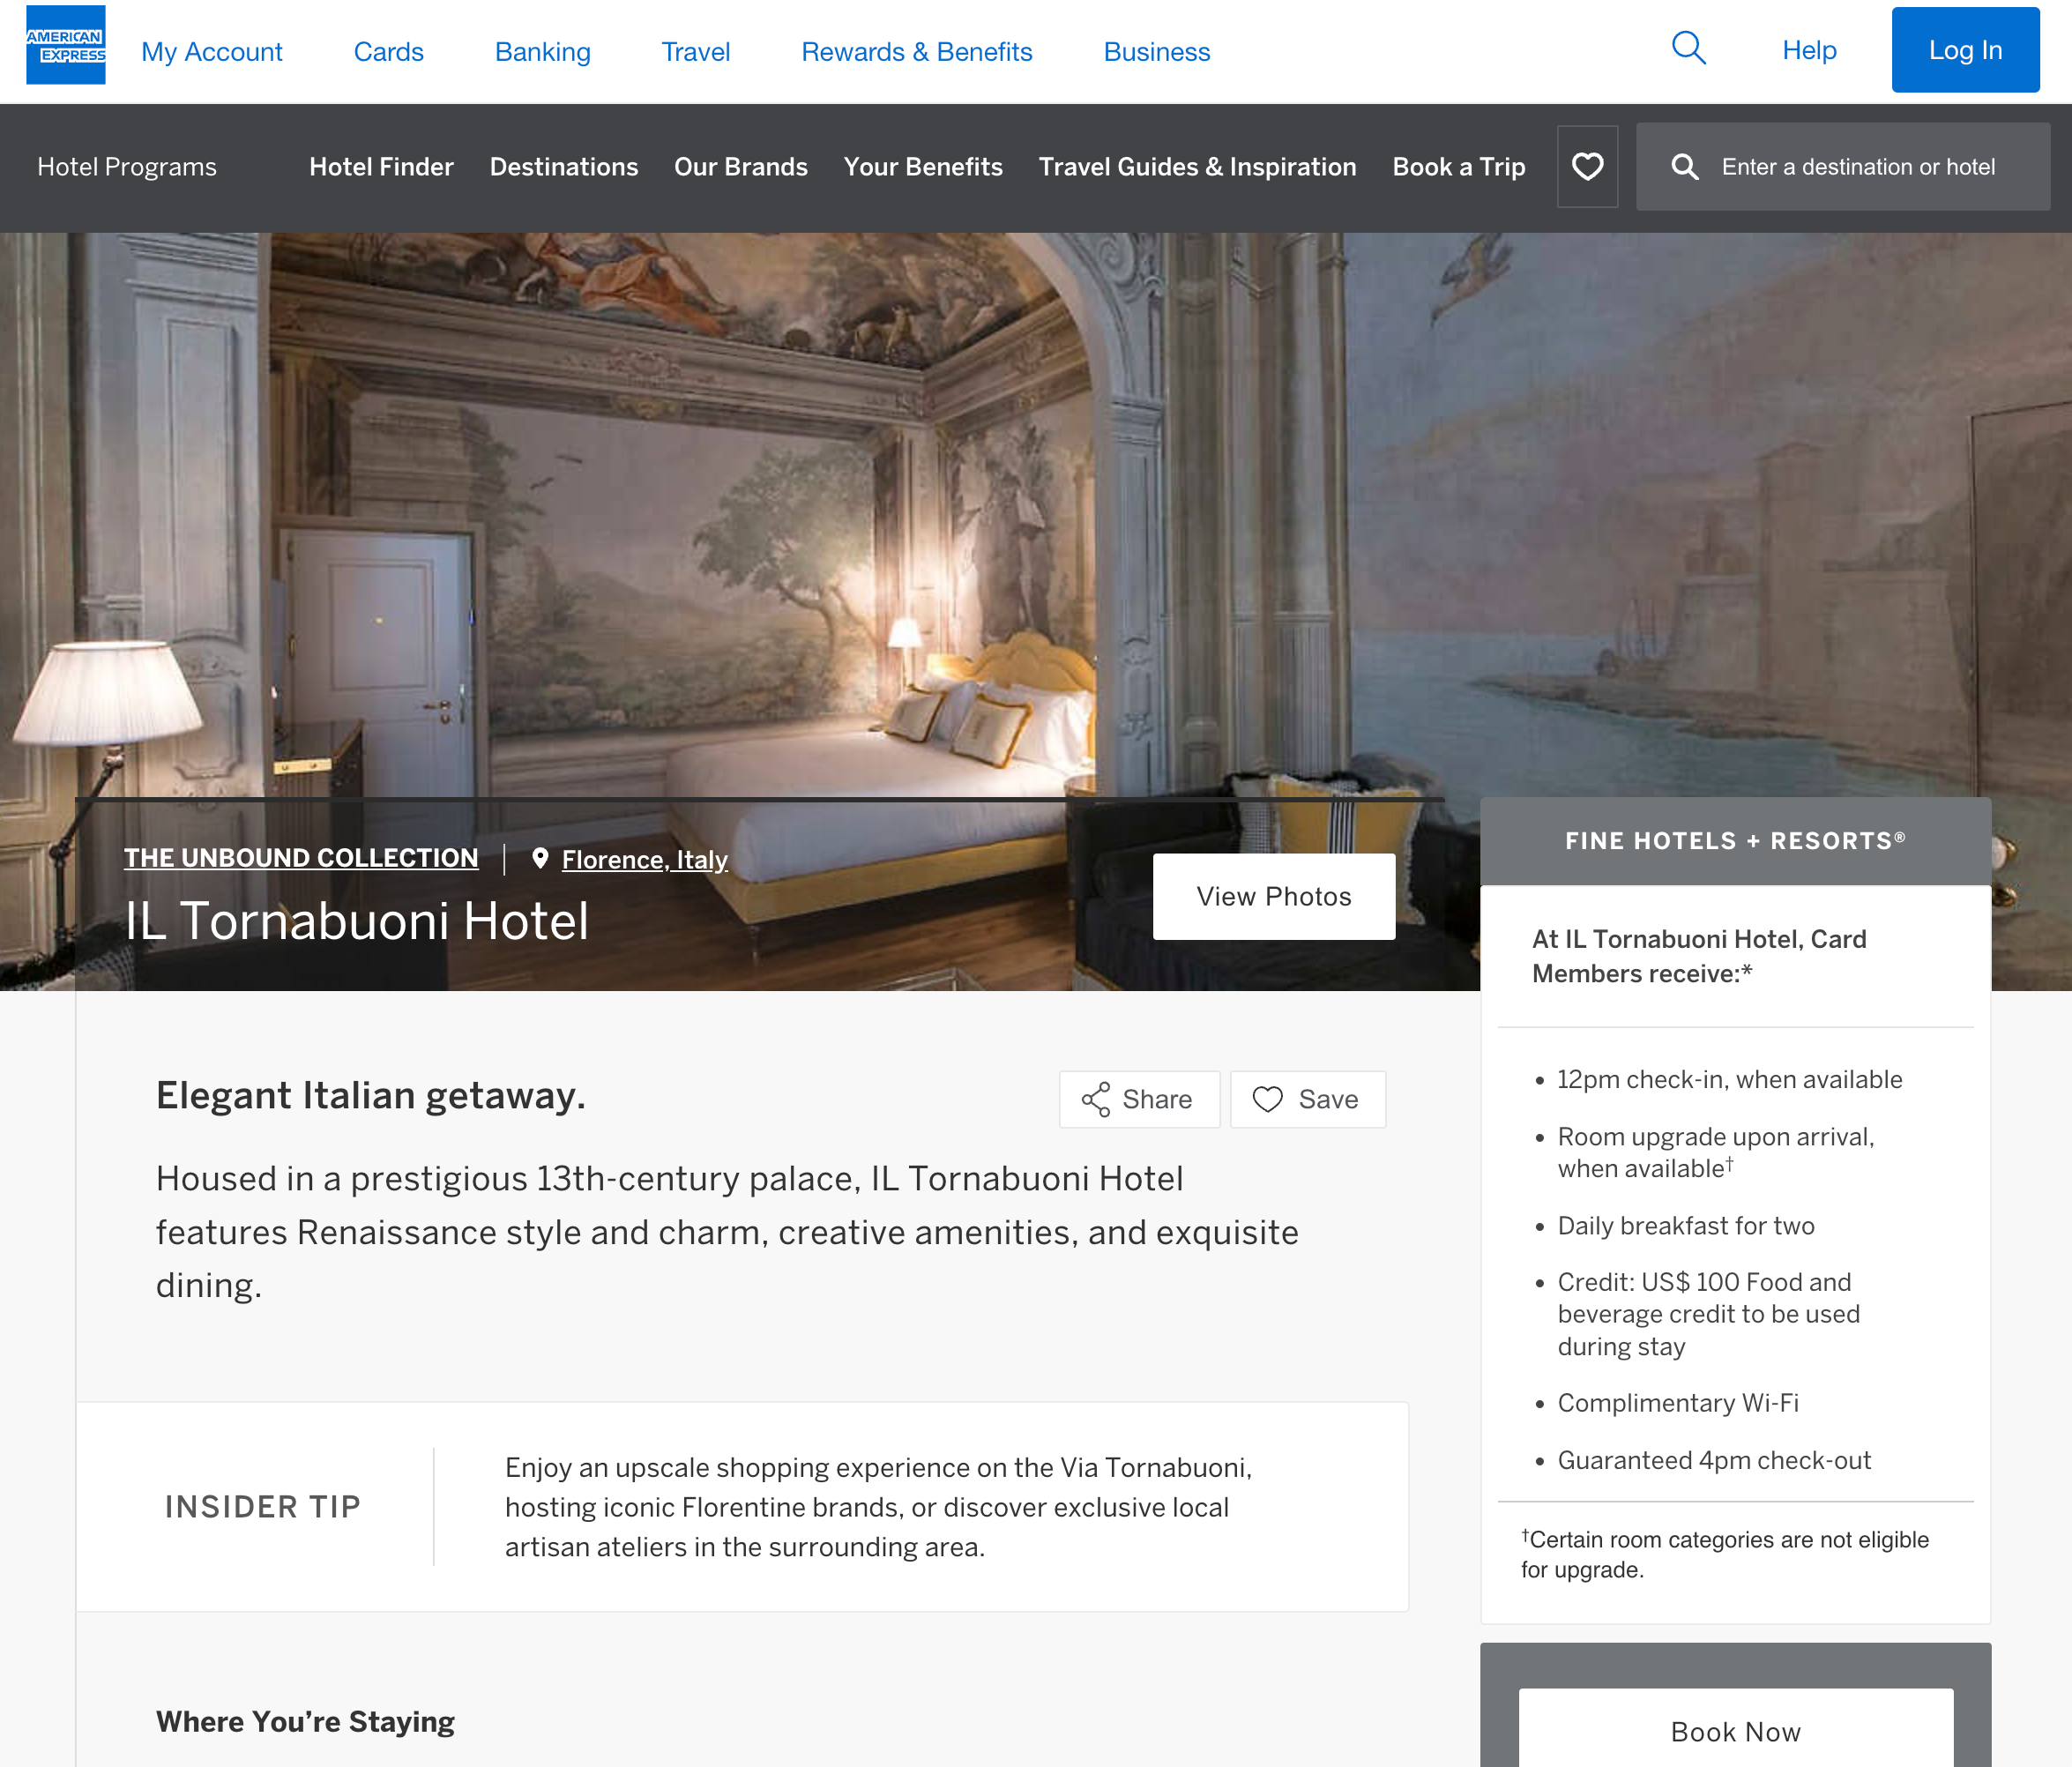Viewport: 2072px width, 1767px height.
Task: Open the Cards menu
Action: (x=388, y=52)
